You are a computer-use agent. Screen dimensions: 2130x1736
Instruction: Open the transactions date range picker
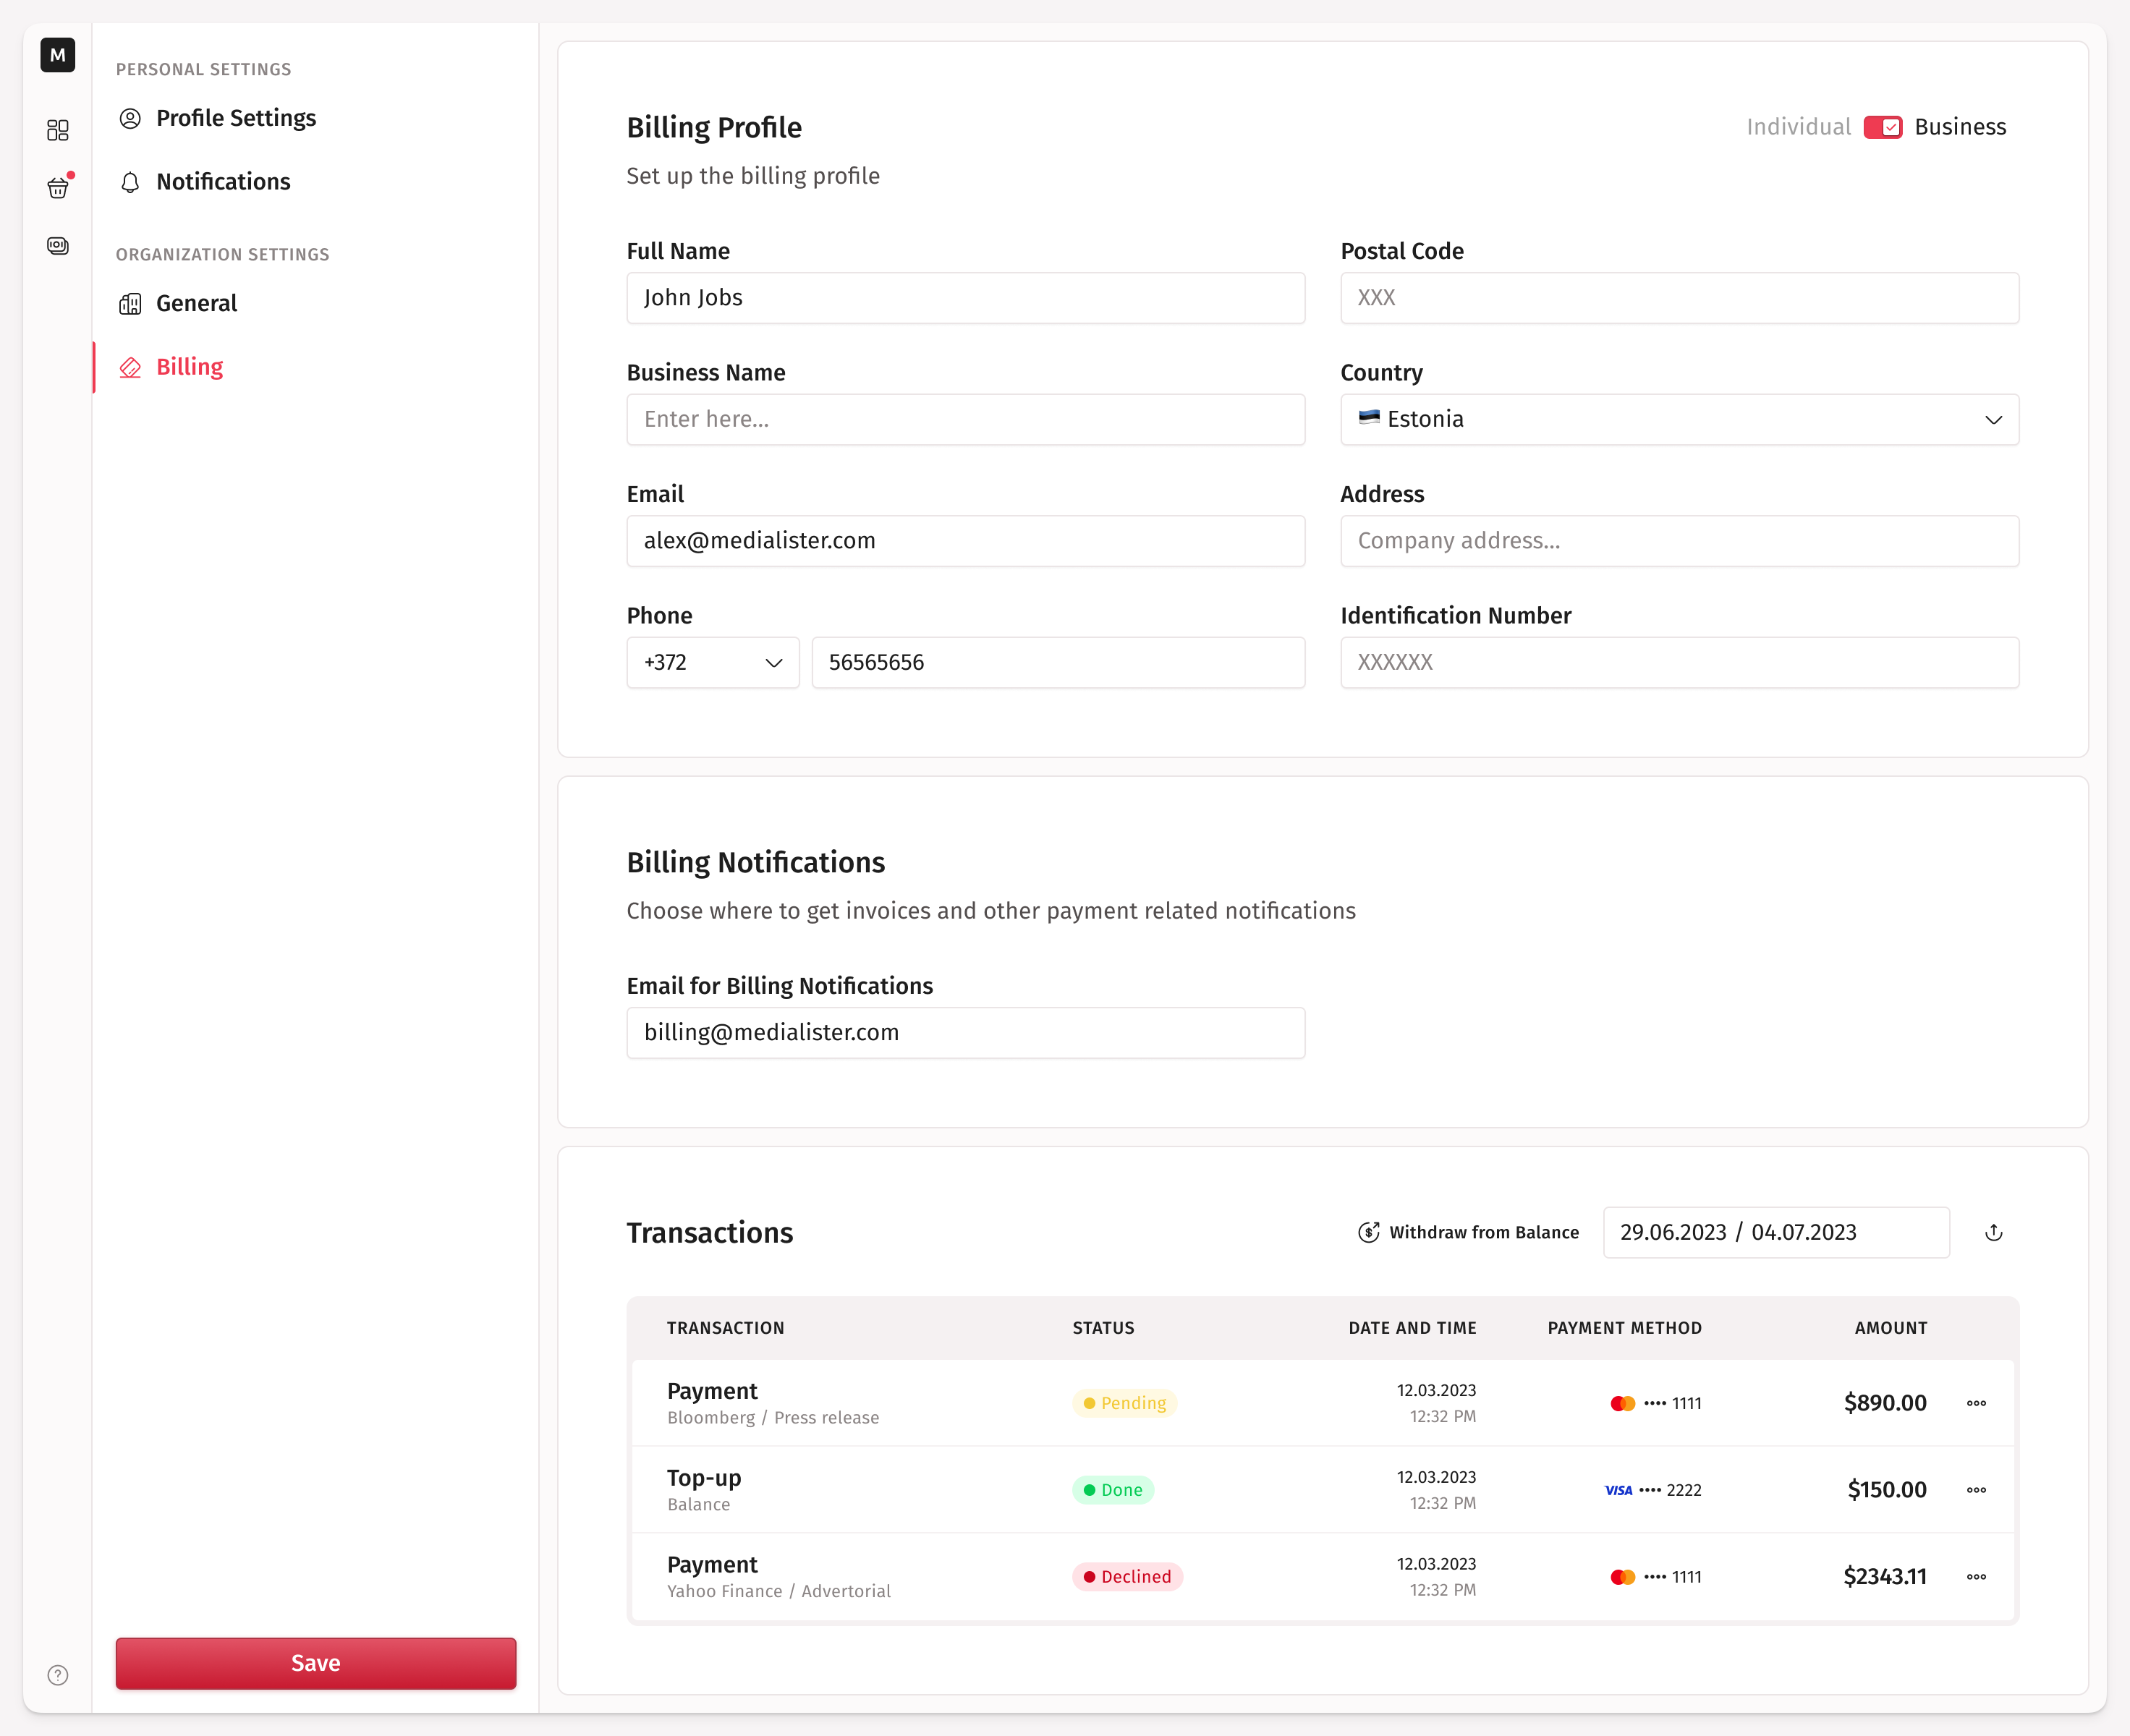1775,1232
